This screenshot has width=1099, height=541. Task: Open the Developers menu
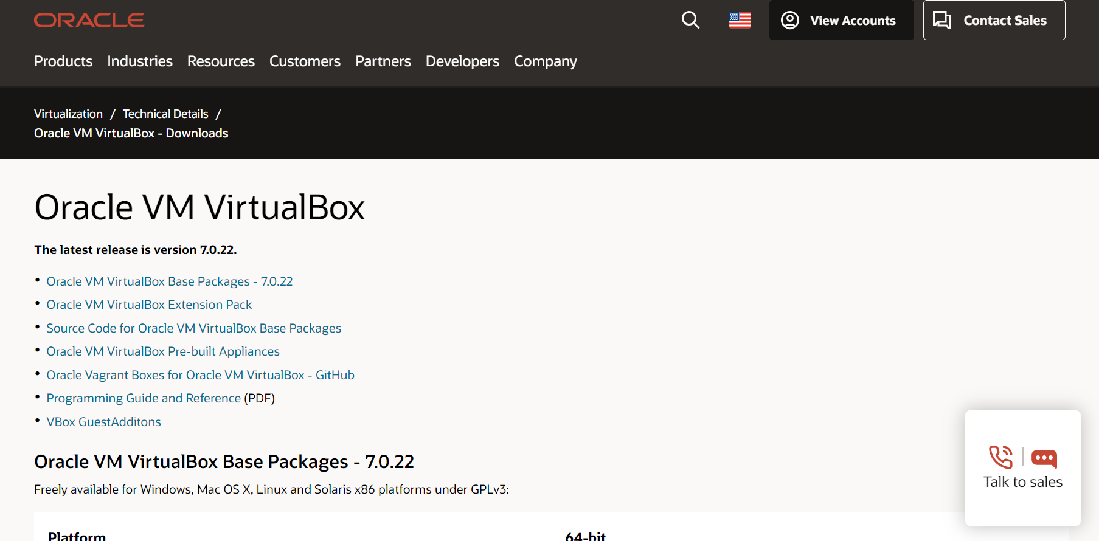pyautogui.click(x=462, y=61)
